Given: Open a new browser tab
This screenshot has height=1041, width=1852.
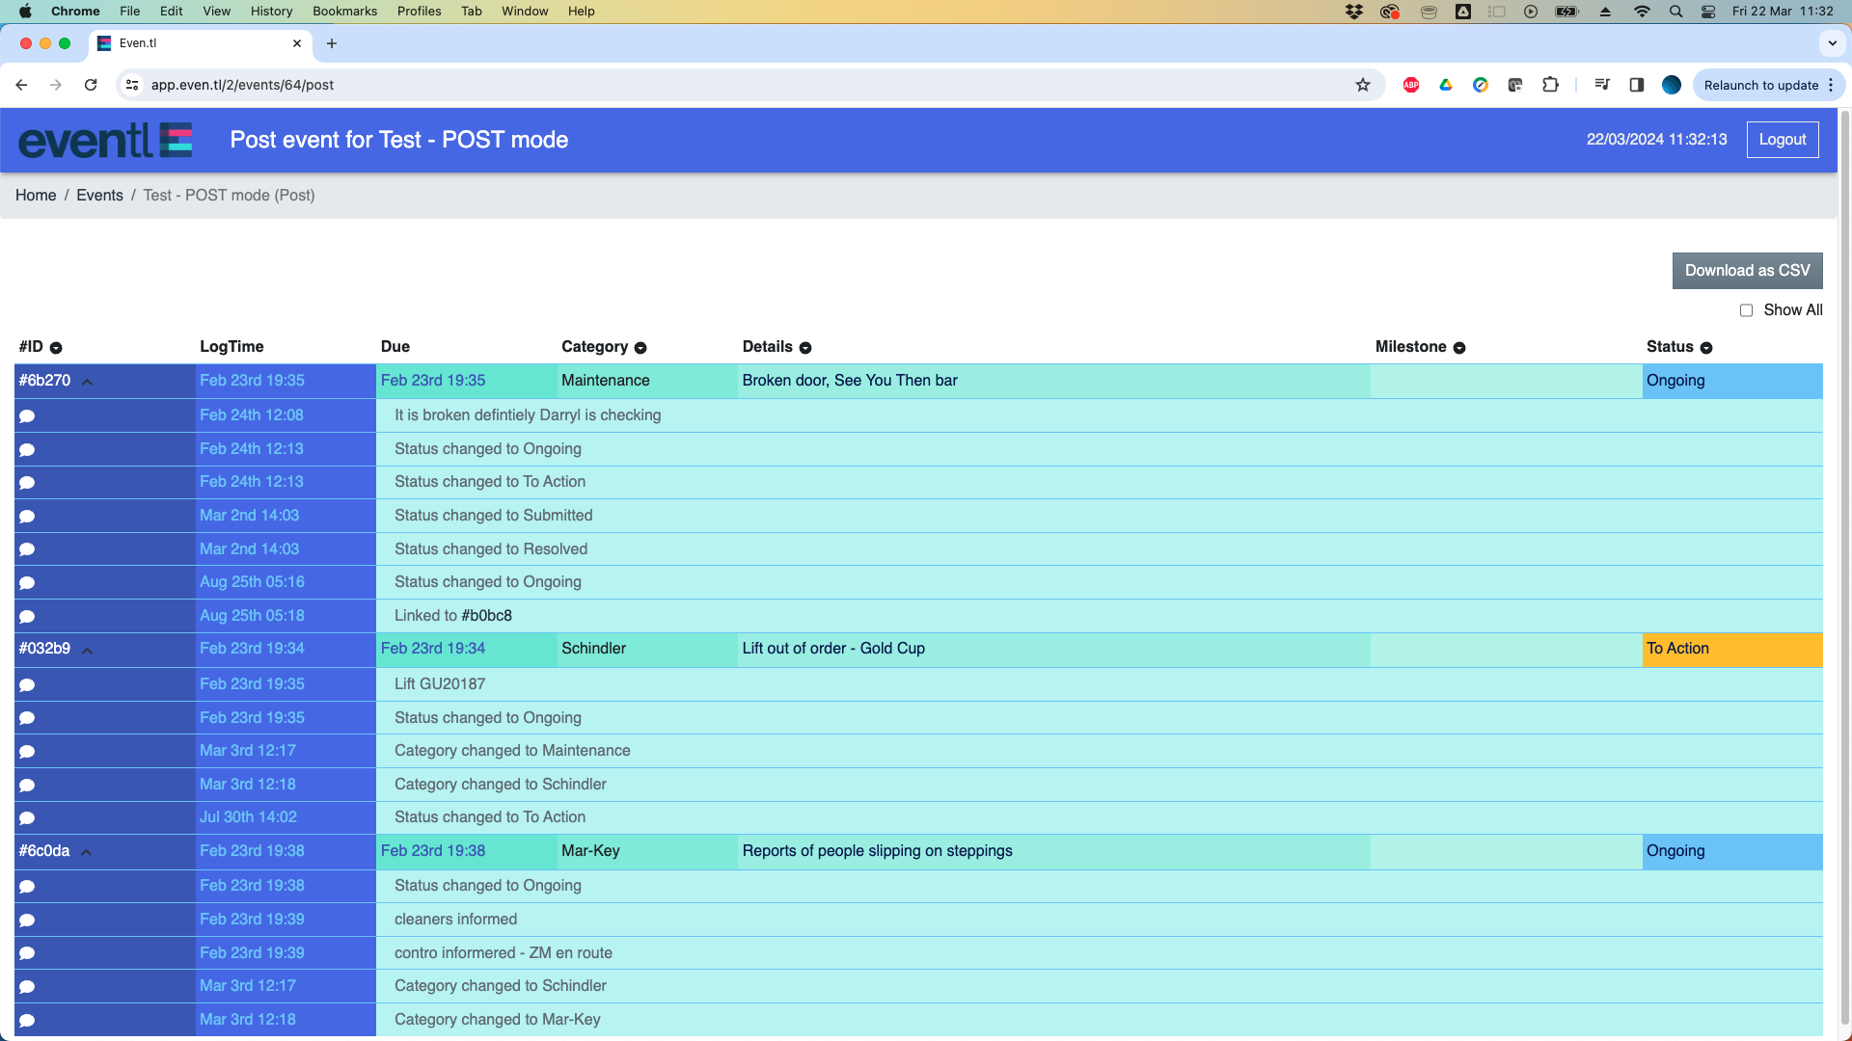Looking at the screenshot, I should click(332, 43).
